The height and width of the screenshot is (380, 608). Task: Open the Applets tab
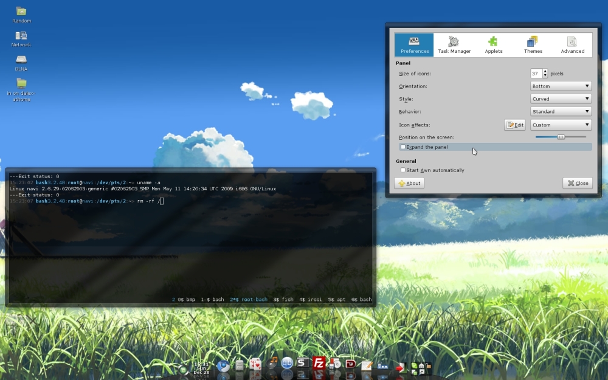(x=493, y=45)
